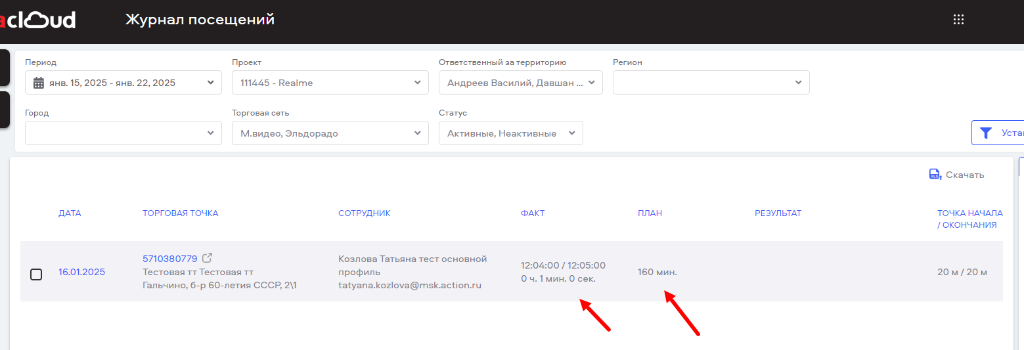Open the 16.01.2025 date link

[81, 272]
